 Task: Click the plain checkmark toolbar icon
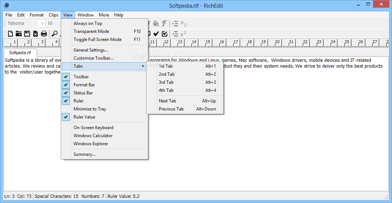point(156,34)
